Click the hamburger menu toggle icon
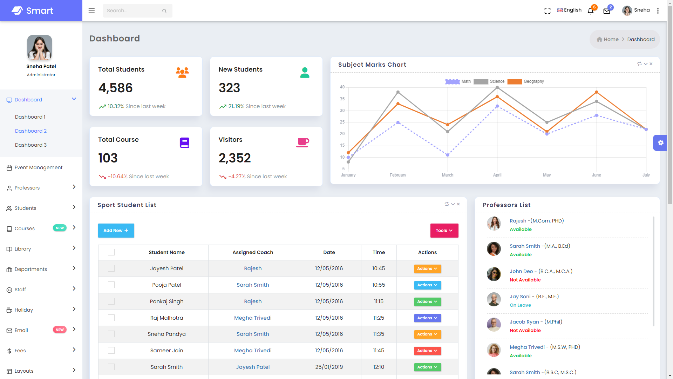 pyautogui.click(x=91, y=11)
